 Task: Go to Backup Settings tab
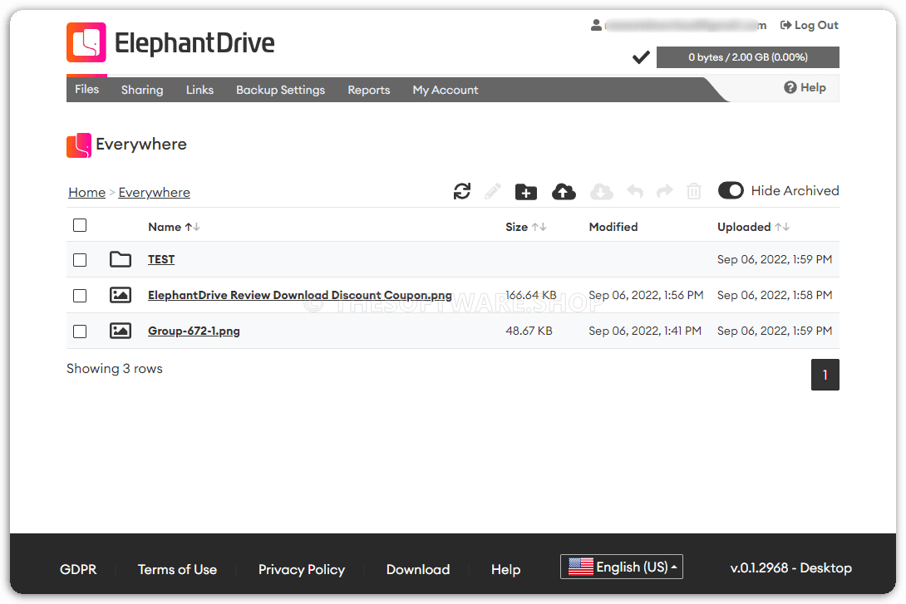click(x=280, y=90)
